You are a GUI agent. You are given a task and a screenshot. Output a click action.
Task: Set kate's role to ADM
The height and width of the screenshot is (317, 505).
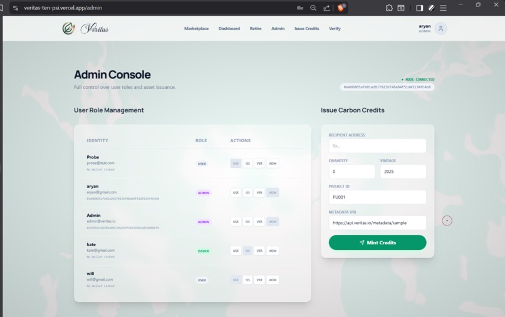tap(273, 251)
